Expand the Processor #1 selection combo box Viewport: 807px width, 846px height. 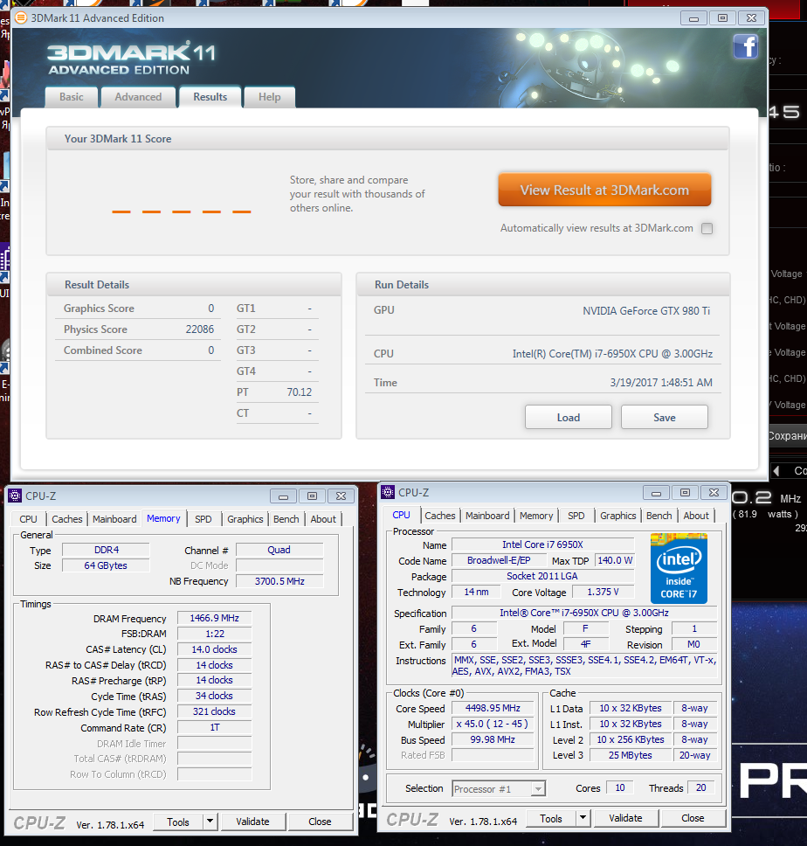pos(499,789)
